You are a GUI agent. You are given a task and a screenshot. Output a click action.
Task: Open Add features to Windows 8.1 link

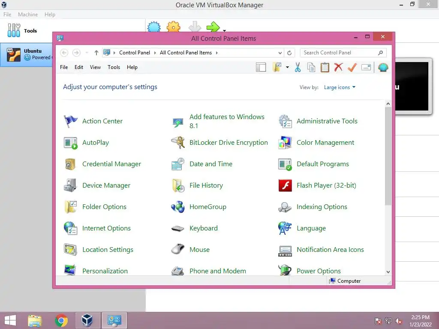[x=227, y=121]
